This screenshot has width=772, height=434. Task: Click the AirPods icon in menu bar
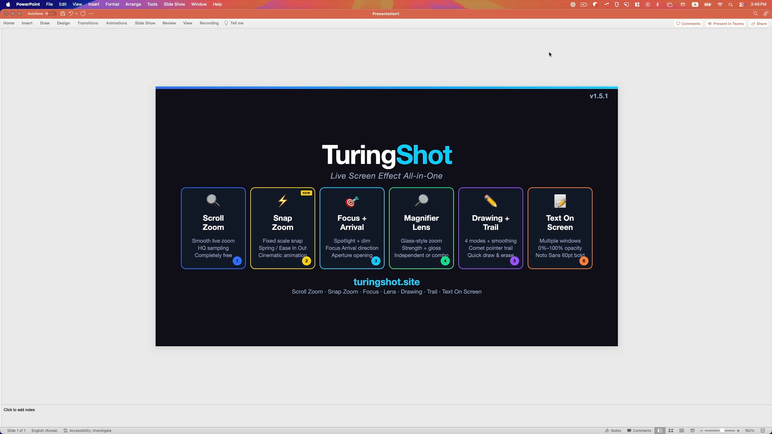(683, 4)
